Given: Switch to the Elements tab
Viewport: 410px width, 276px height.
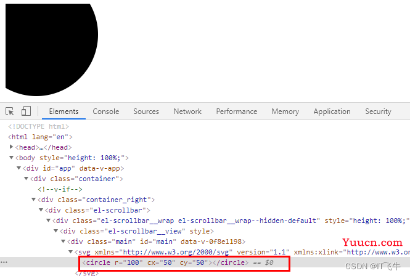Looking at the screenshot, I should coord(64,112).
